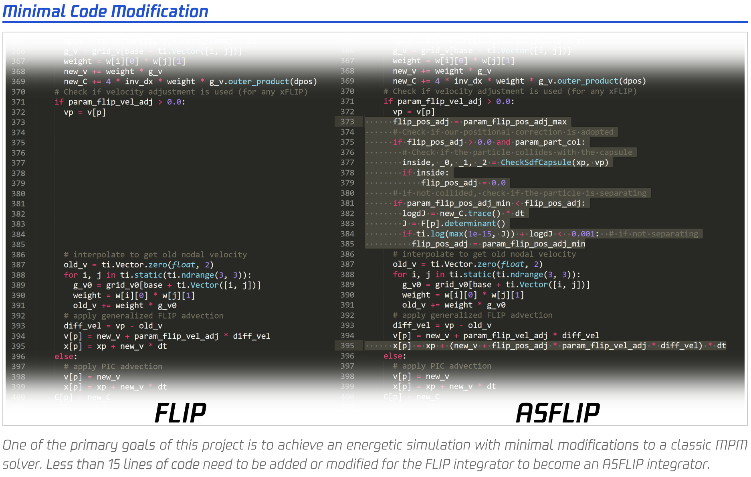Click line number 373 in ASFLIP gutter
The height and width of the screenshot is (477, 751).
tap(348, 122)
